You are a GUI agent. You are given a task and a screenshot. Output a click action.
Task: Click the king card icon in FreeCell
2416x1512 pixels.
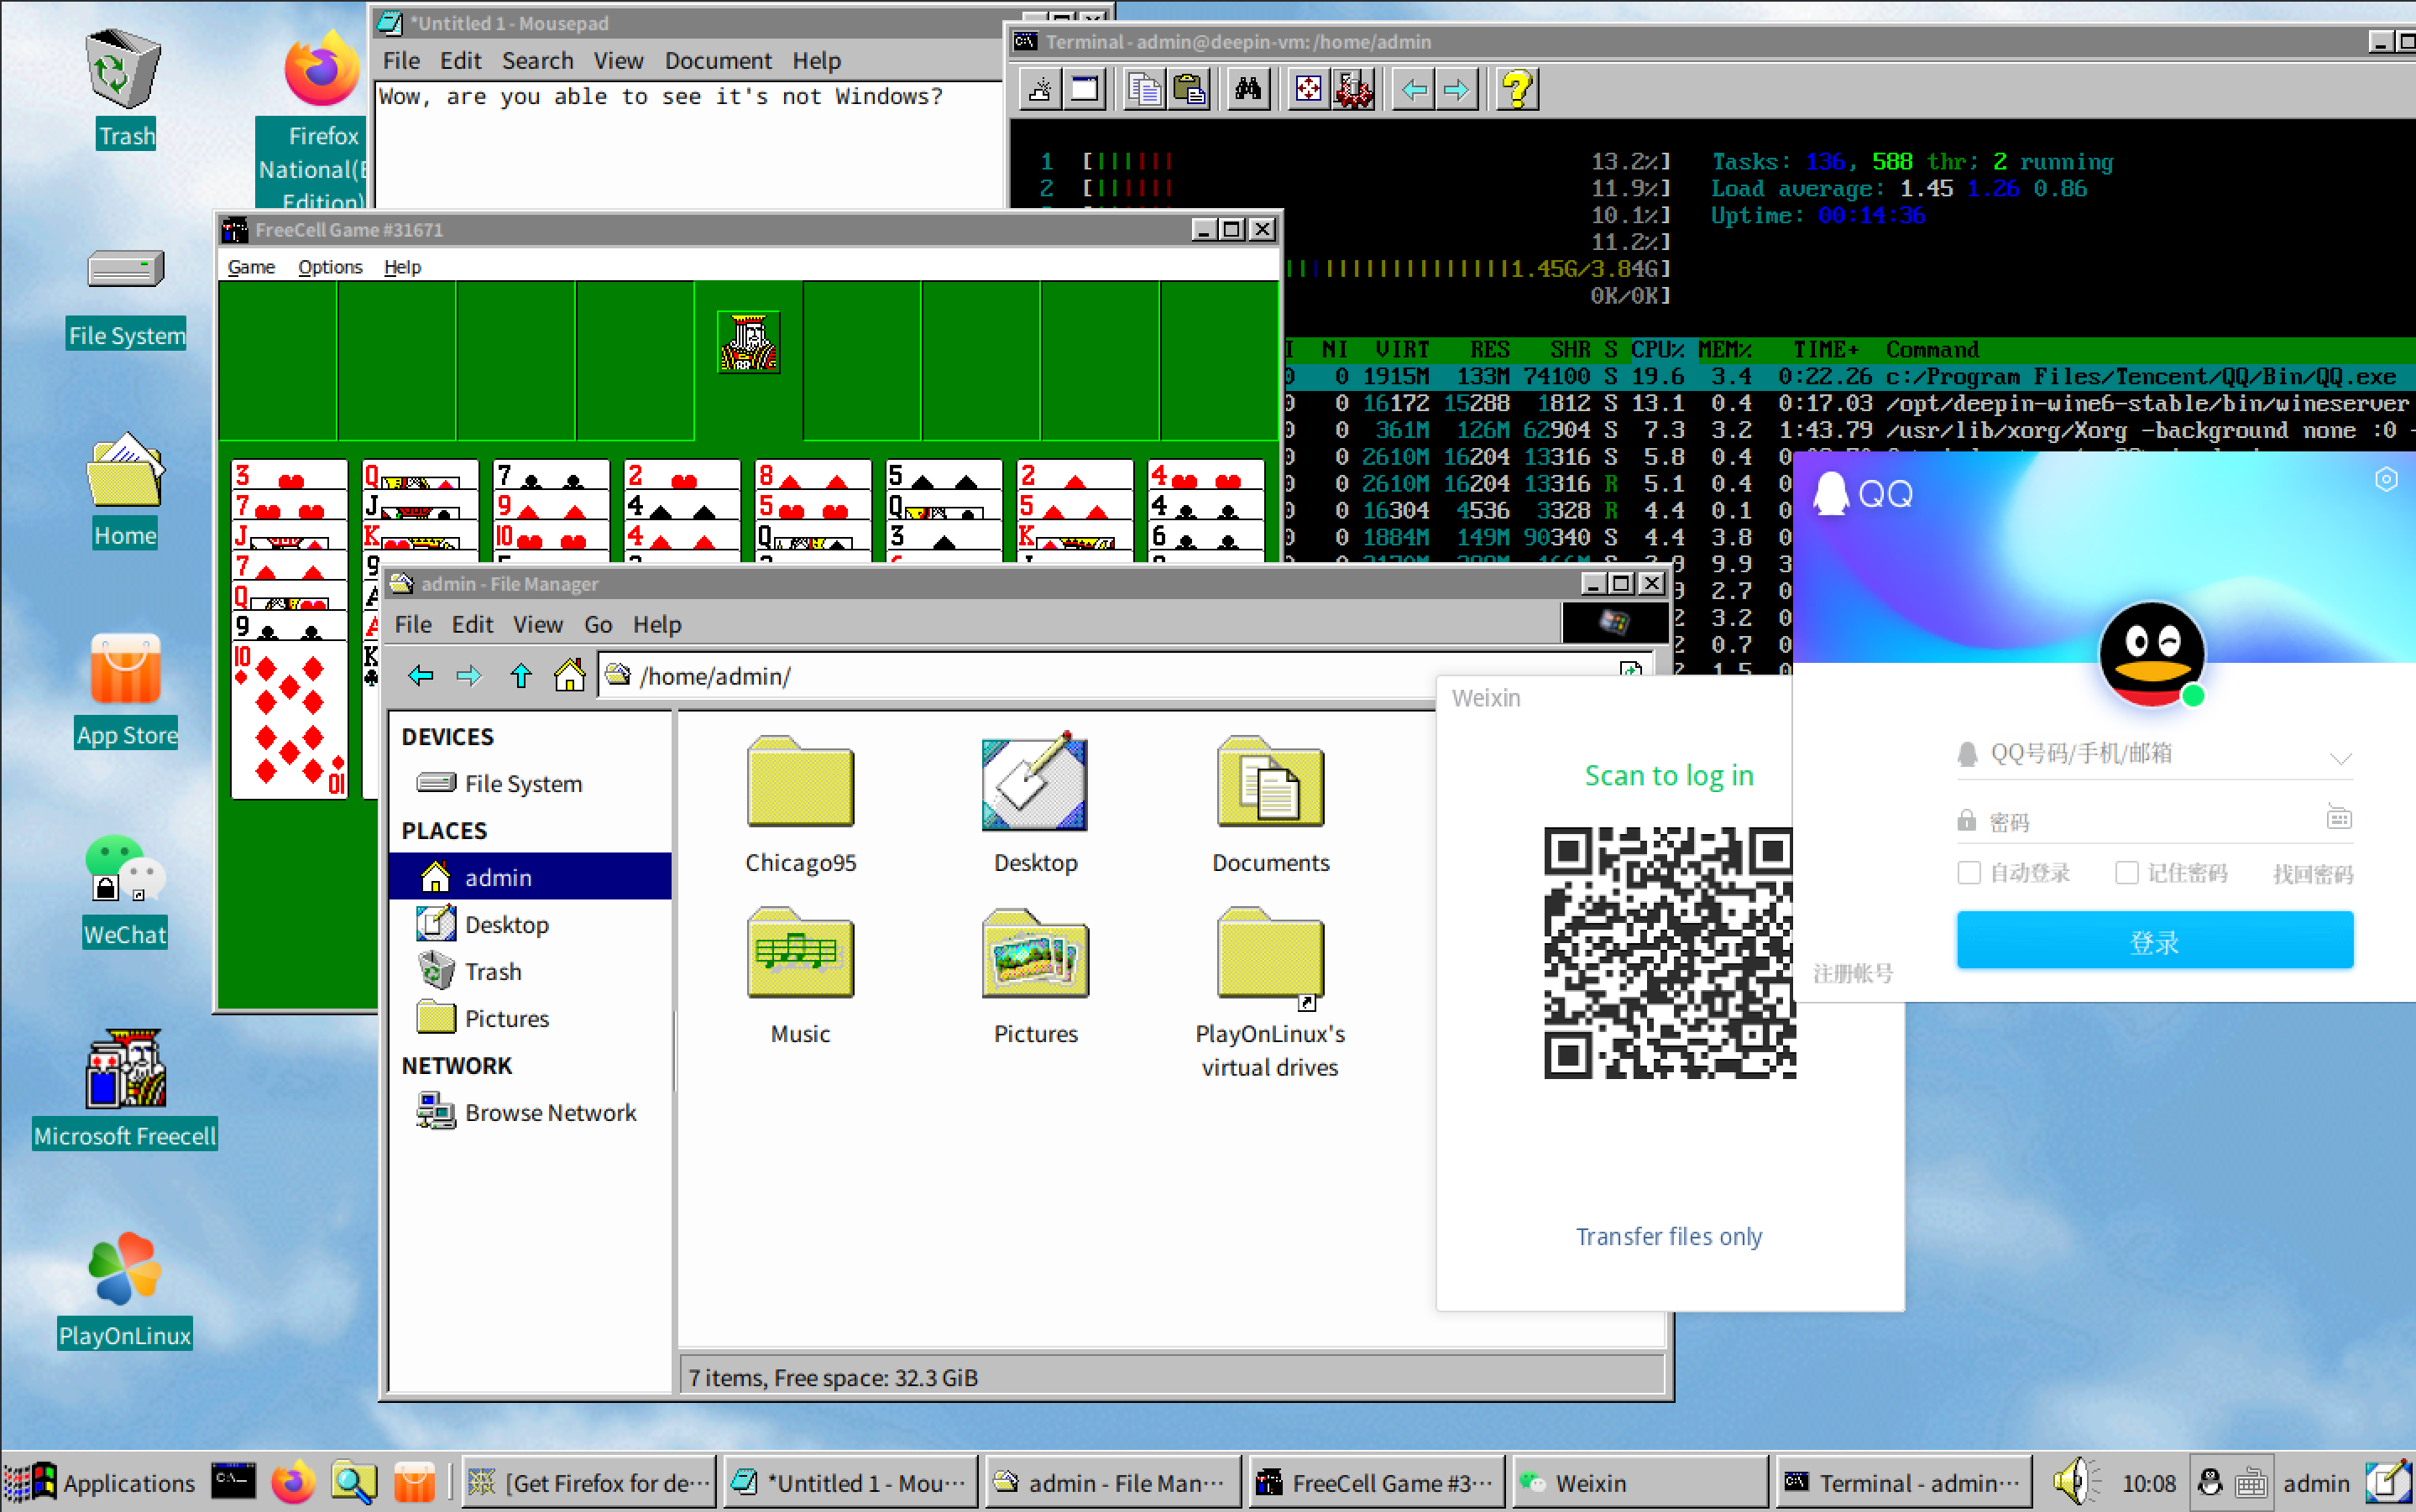(748, 343)
